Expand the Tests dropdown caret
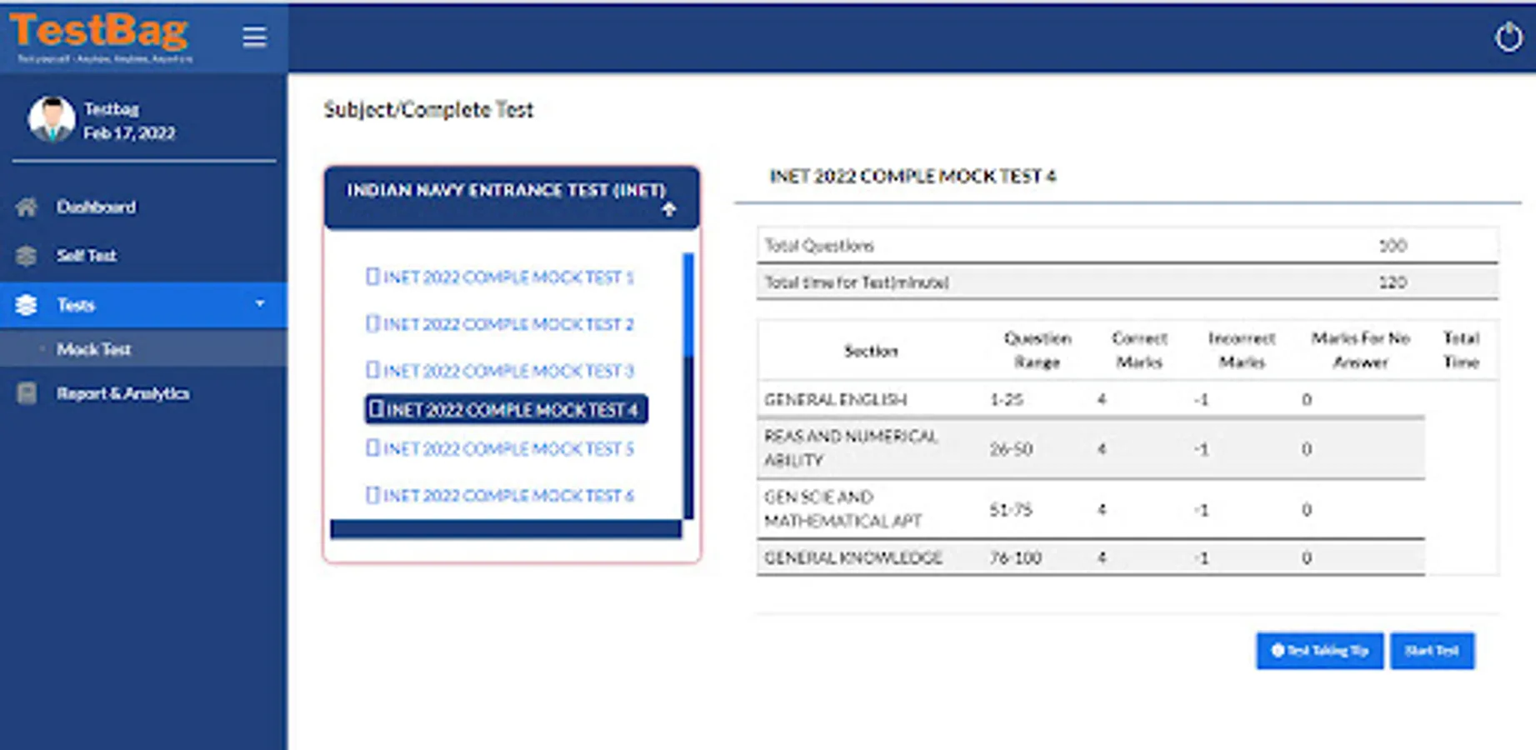 260,304
